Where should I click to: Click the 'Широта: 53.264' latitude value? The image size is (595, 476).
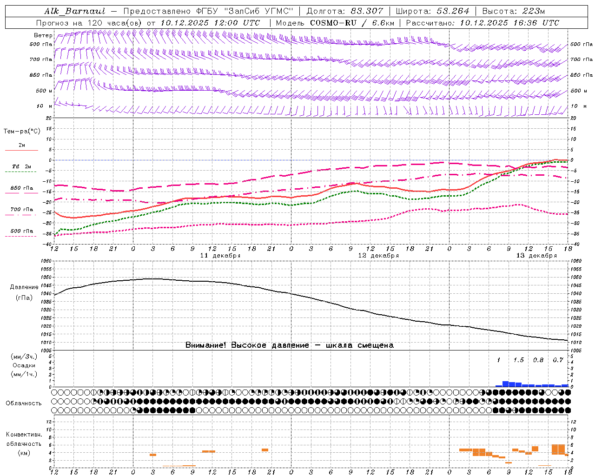click(433, 11)
